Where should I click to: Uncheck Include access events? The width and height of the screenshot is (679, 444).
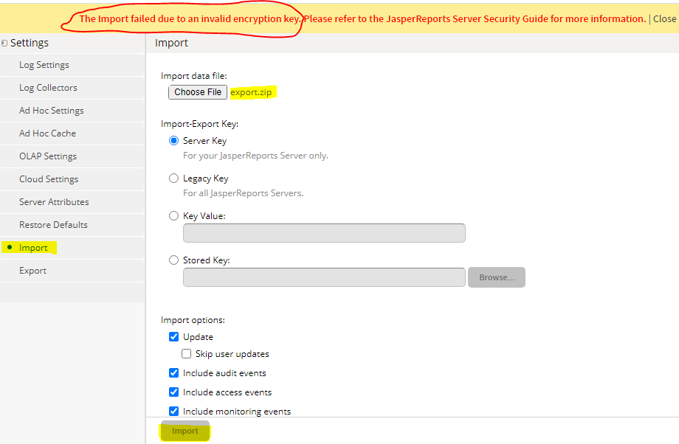(x=173, y=392)
